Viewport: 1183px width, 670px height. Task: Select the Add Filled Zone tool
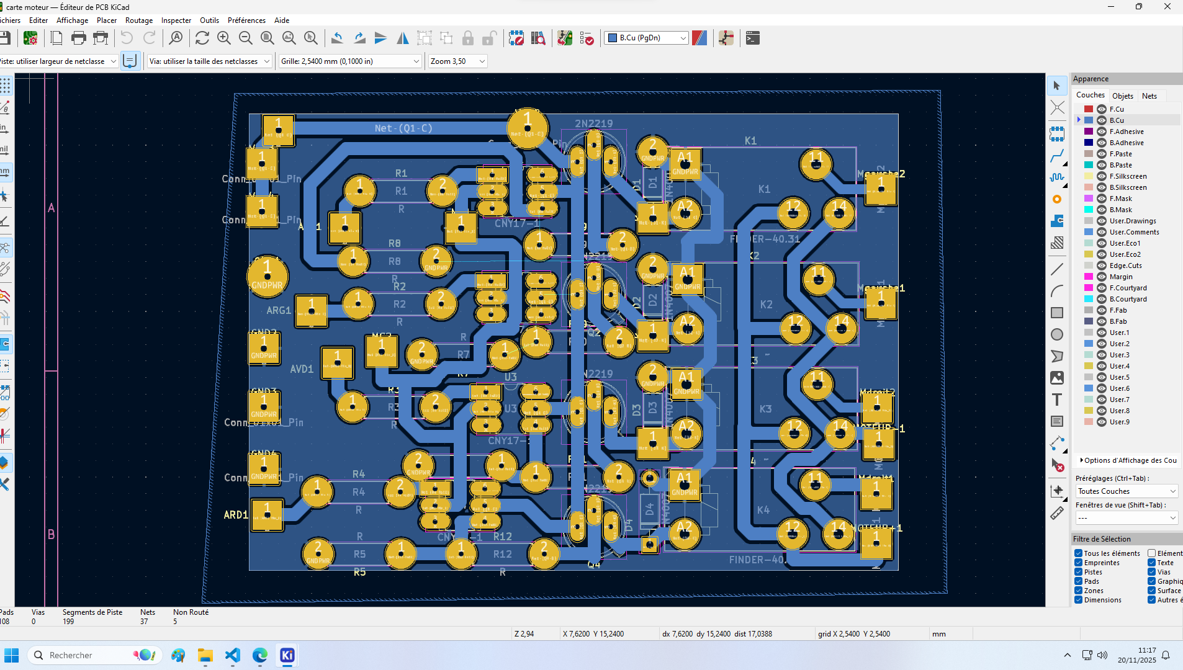point(1057,220)
